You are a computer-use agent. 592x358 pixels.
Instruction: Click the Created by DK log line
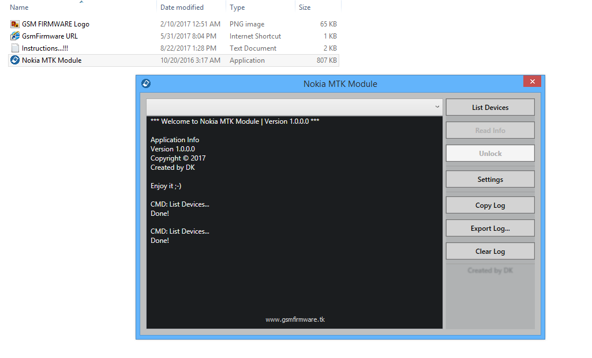[x=173, y=167]
